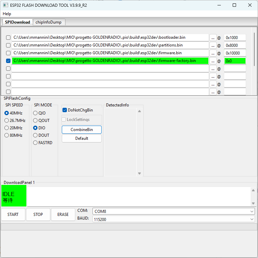The height and width of the screenshot is (258, 258).
Task: Click the green IDLE status indicator
Action: (14, 196)
